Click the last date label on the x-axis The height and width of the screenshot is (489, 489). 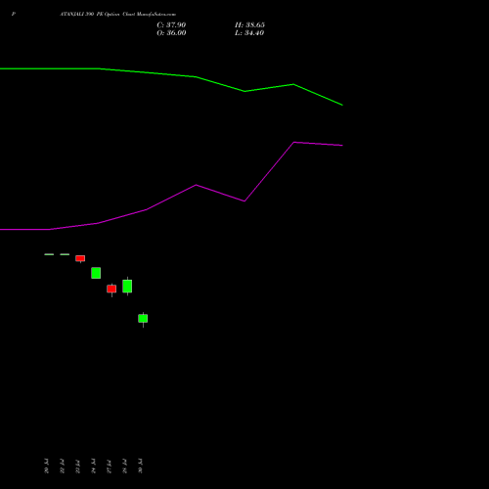point(141,466)
